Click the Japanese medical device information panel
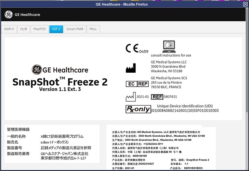The image size is (249, 171). pos(52,145)
